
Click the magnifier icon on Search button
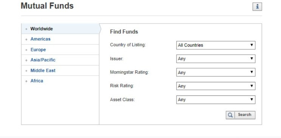tap(230, 115)
